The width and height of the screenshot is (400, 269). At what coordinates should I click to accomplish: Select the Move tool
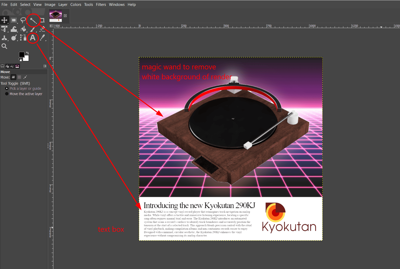(4, 20)
